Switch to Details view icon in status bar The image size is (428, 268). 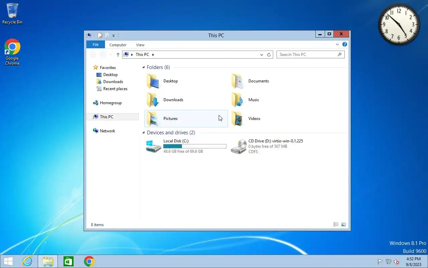pyautogui.click(x=336, y=225)
